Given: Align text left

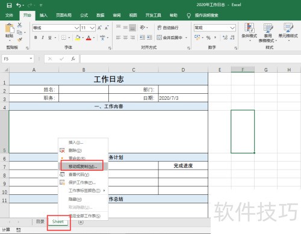Looking at the screenshot, I should [119, 37].
